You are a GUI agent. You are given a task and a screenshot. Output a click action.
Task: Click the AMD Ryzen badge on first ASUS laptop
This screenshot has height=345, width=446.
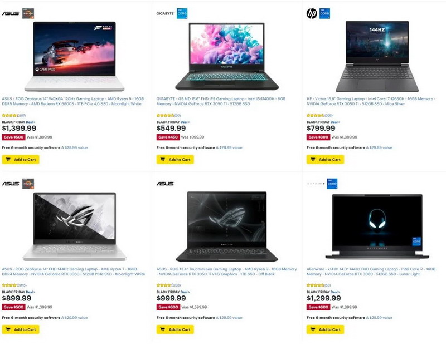[x=28, y=13]
